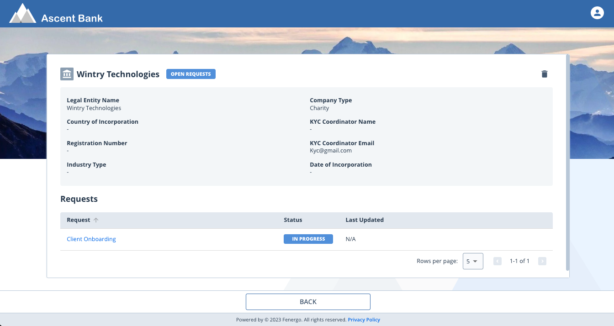Click the Ascent Bank mountain logo
Screen dimensions: 614x326
[22, 13]
